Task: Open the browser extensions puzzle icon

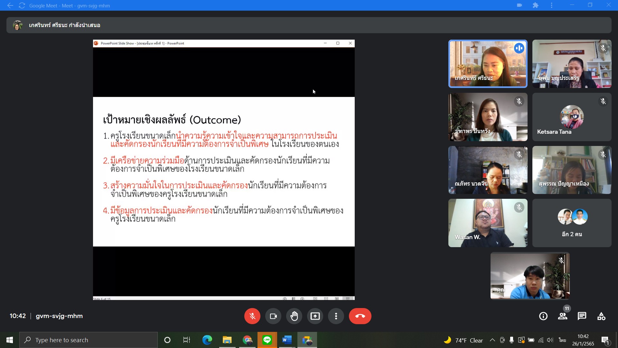Action: tap(536, 5)
